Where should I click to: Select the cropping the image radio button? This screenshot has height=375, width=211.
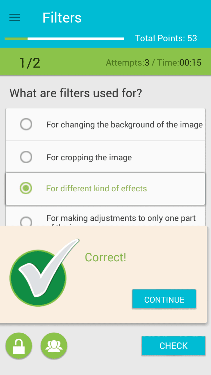pos(26,157)
